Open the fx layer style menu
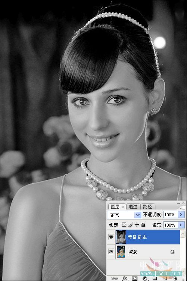This screenshot has width=187, height=281. click(x=125, y=278)
